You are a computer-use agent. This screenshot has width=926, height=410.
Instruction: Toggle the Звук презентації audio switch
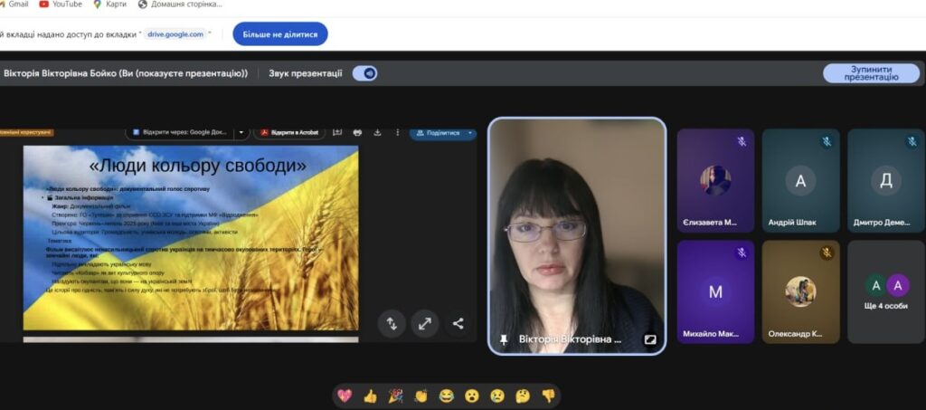point(364,73)
